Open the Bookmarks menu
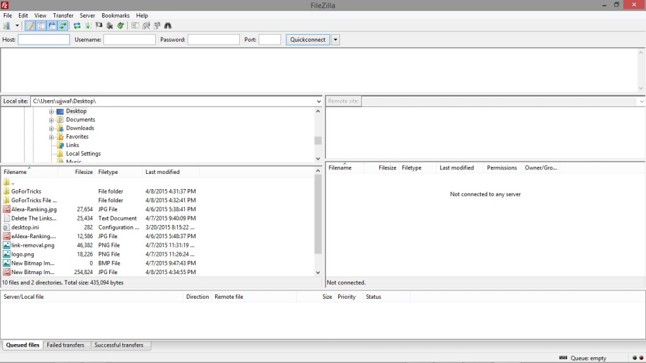646x363 pixels. pyautogui.click(x=115, y=15)
